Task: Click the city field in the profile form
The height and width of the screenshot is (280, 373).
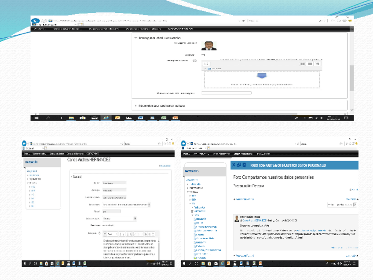Action: click(x=112, y=211)
